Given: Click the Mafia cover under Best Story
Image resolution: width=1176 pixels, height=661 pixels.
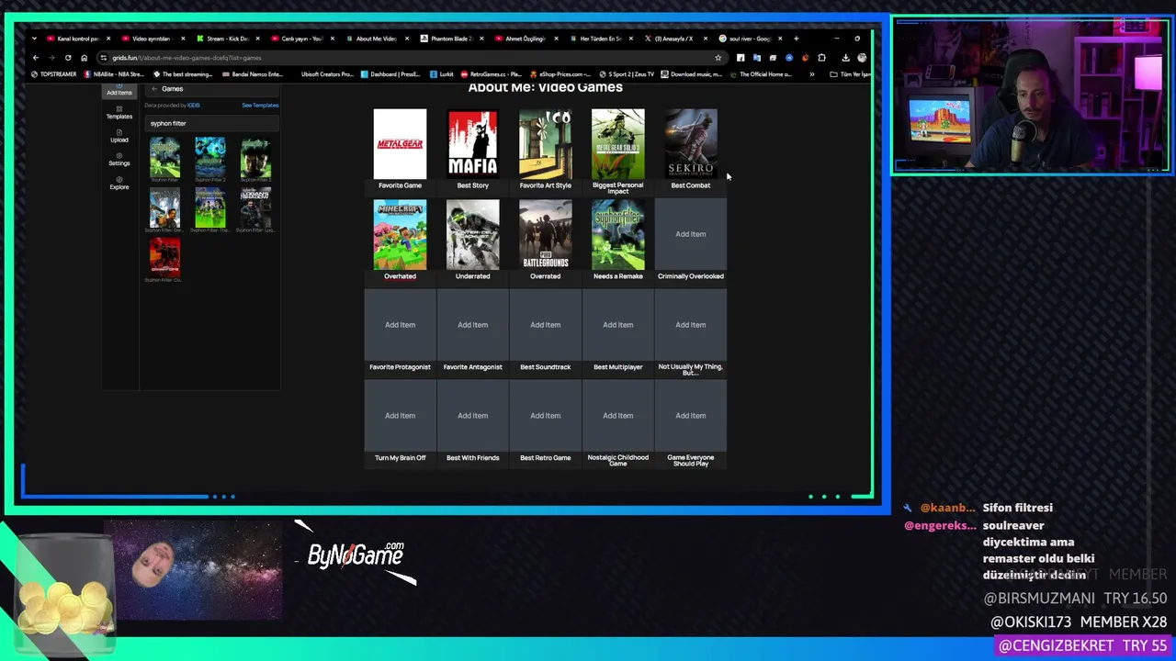Looking at the screenshot, I should pos(472,143).
